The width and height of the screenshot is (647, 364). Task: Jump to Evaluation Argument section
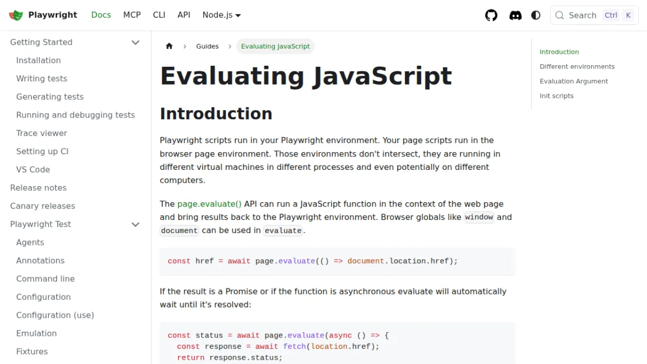coord(574,81)
